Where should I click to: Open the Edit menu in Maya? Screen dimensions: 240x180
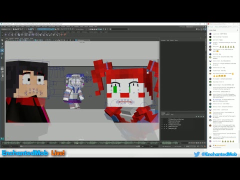tap(5, 26)
